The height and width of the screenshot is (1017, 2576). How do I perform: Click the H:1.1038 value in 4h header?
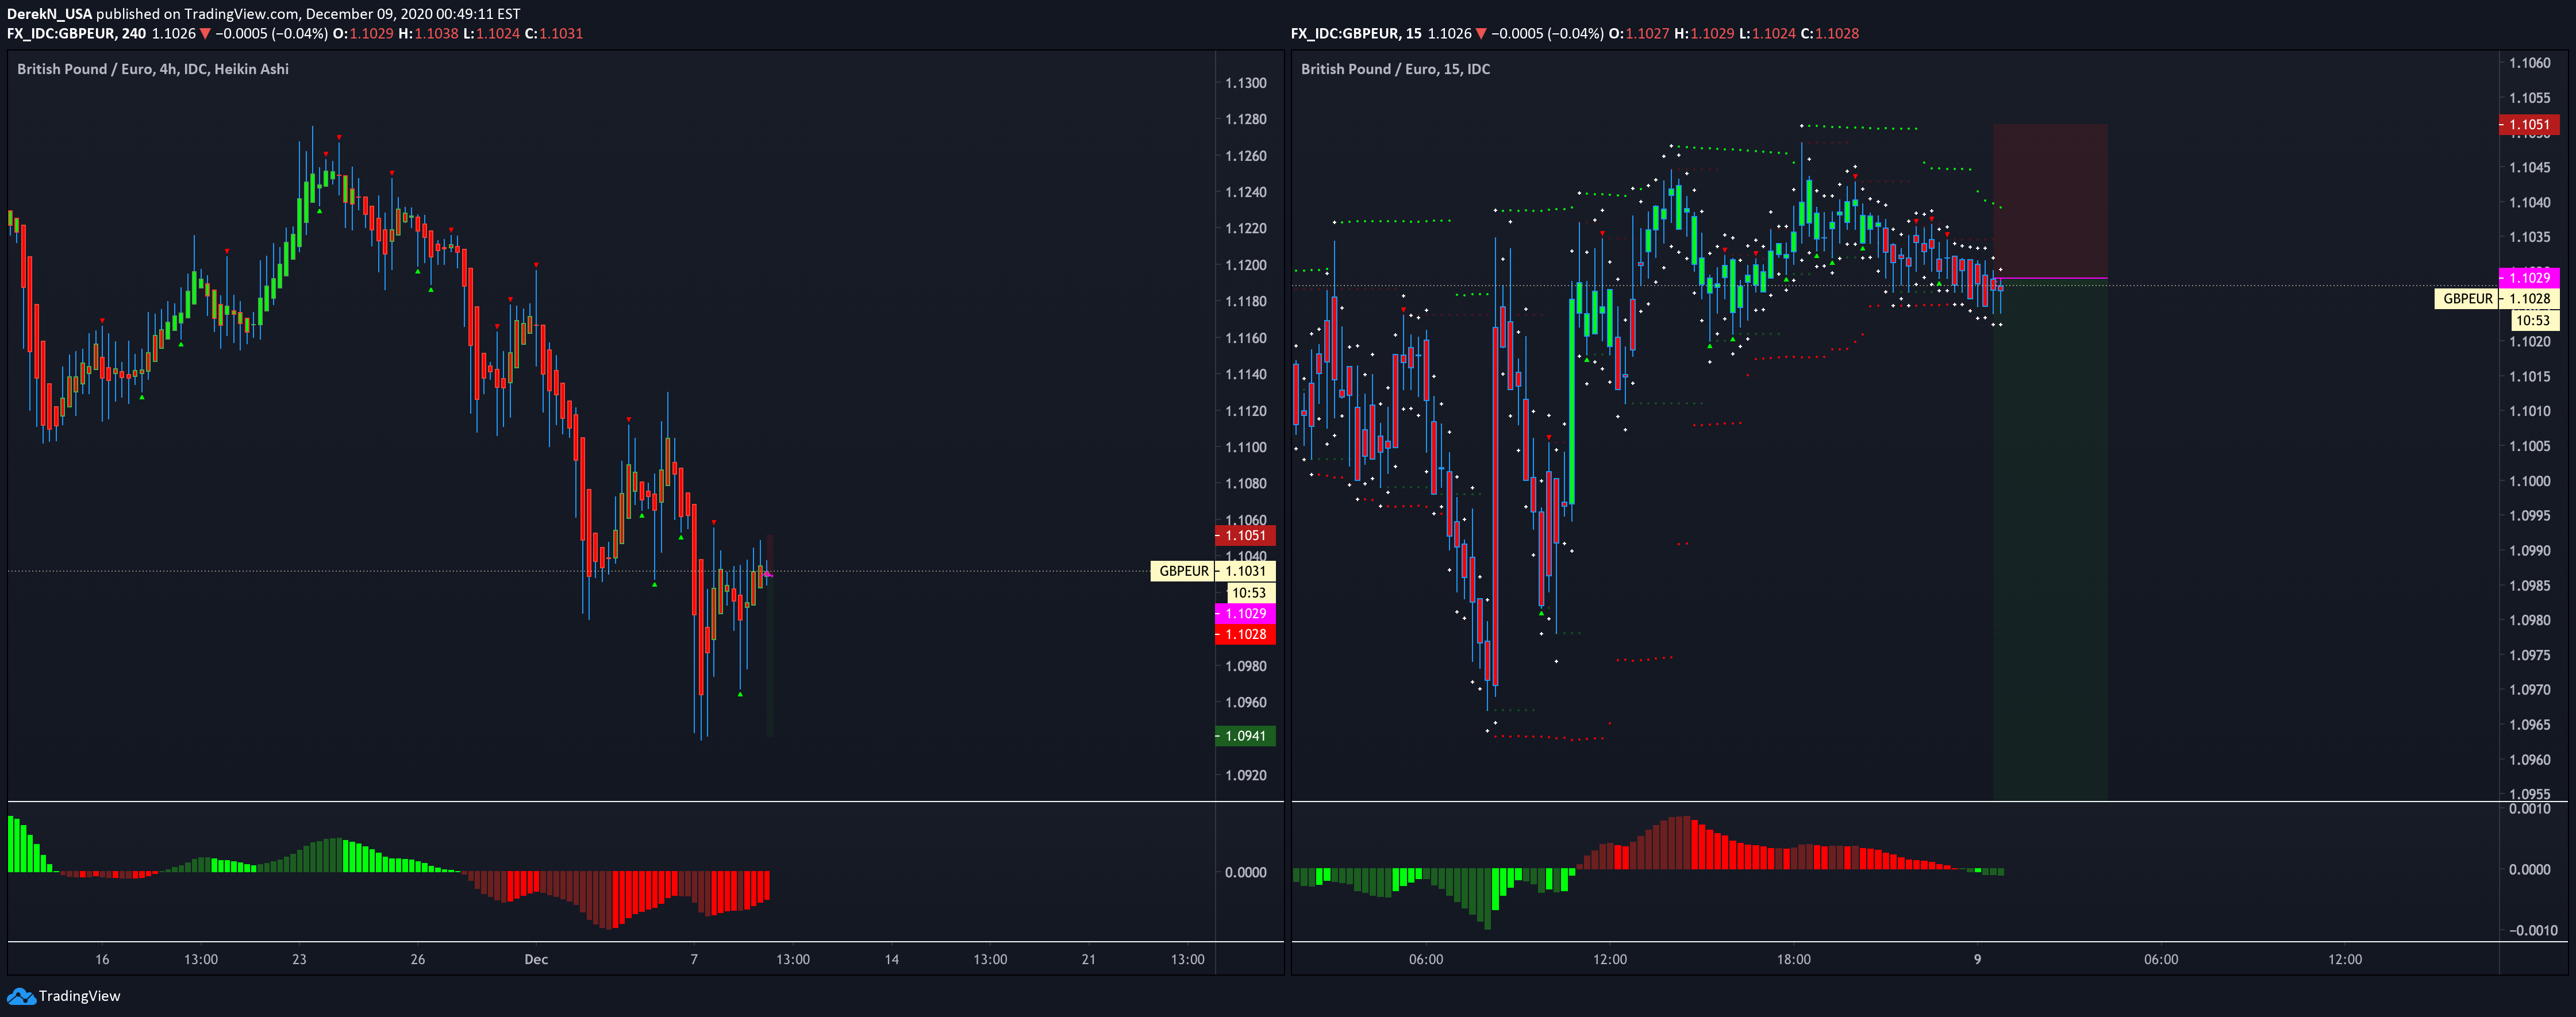[429, 33]
